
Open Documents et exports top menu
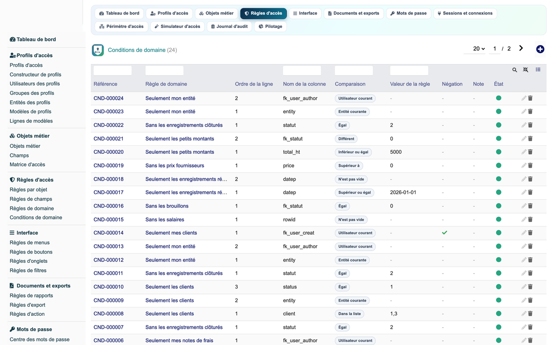tap(354, 13)
